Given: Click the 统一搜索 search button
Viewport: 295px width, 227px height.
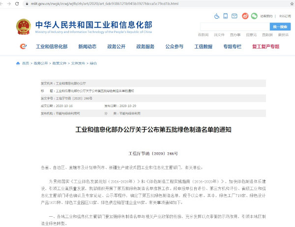Looking at the screenshot, I should coord(280,27).
